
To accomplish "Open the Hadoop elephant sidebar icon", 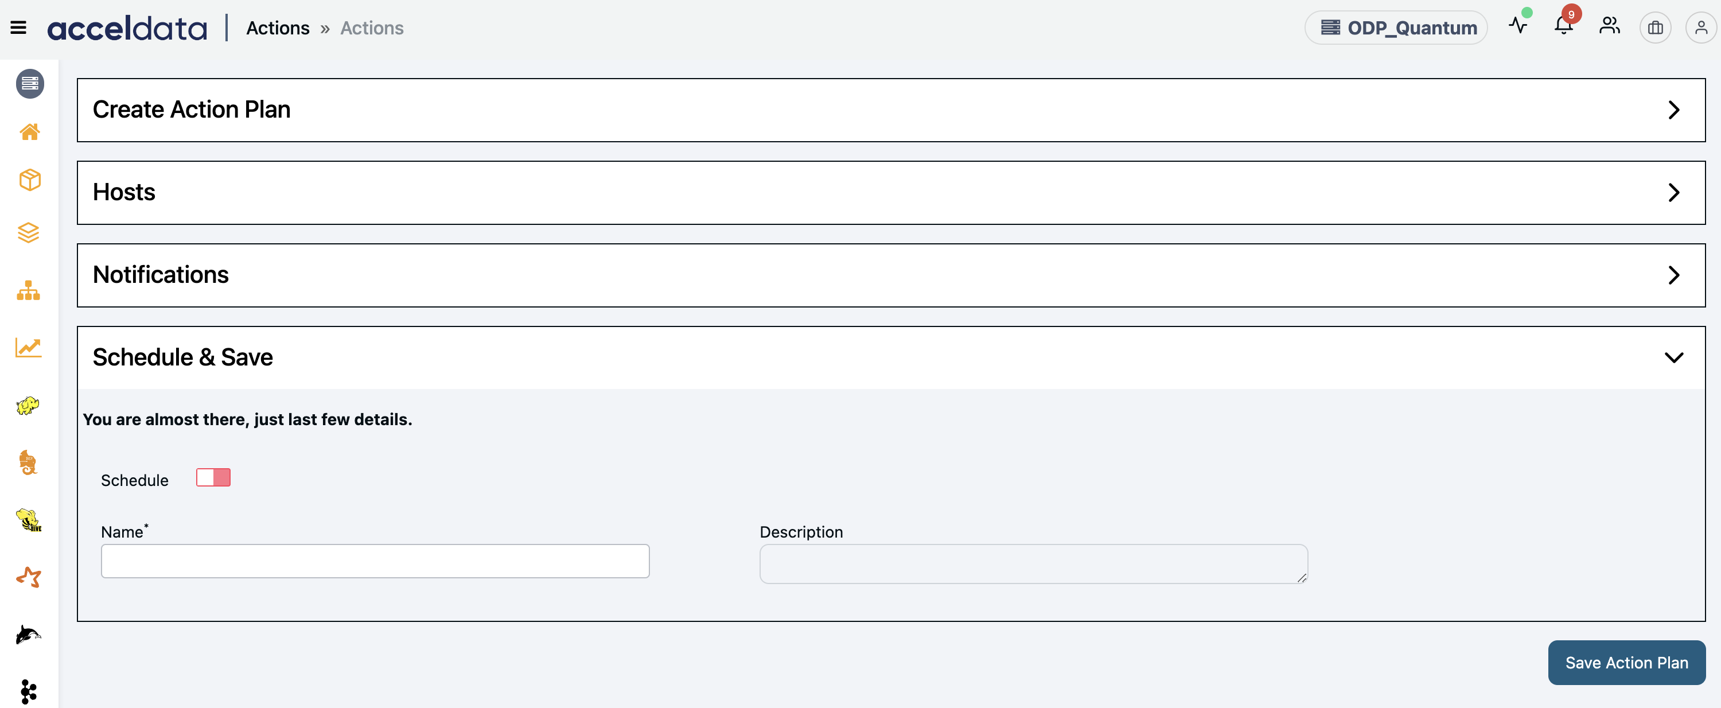I will [x=28, y=406].
